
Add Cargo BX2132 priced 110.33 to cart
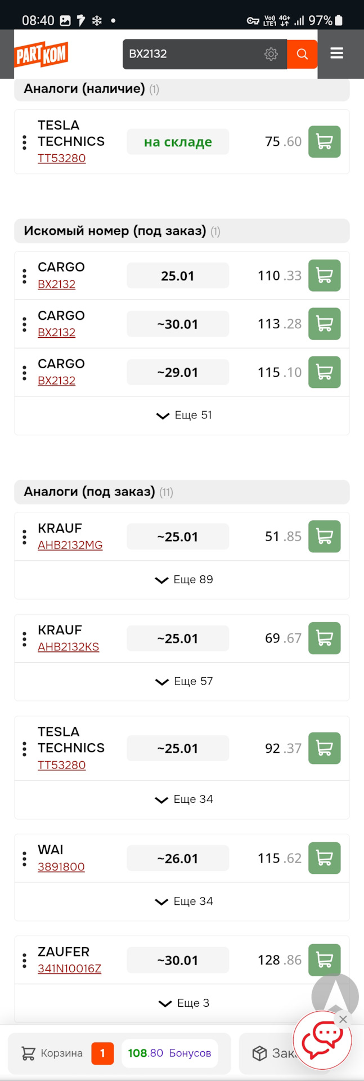[x=324, y=275]
